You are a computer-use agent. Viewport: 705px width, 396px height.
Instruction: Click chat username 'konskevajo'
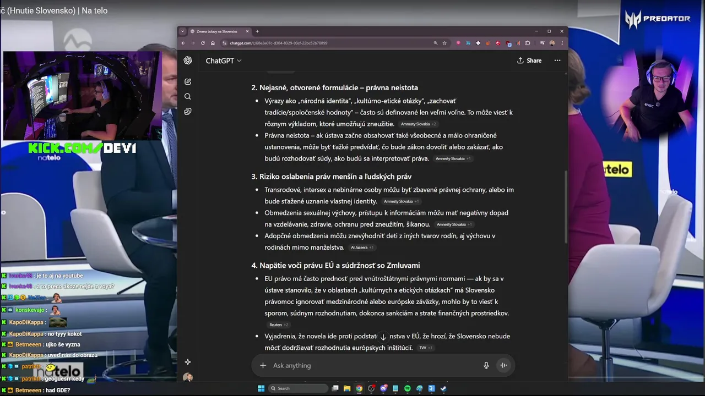pyautogui.click(x=30, y=310)
